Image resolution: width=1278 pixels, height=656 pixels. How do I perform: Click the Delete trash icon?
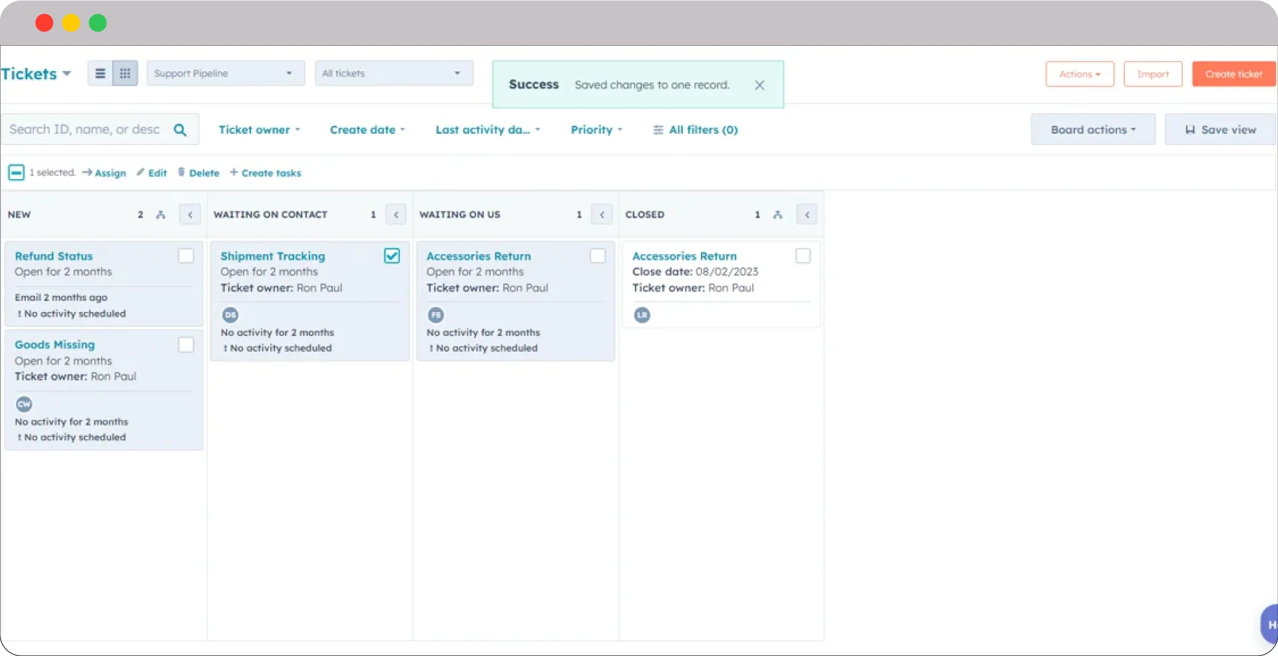click(181, 172)
